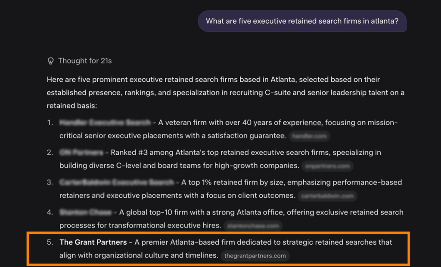Select the user question bubble about Atlanta firms
Screen dimensions: 441x267
point(302,21)
